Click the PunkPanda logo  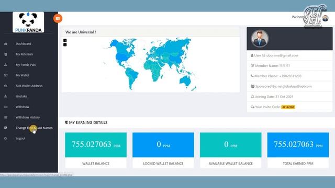pyautogui.click(x=28, y=22)
